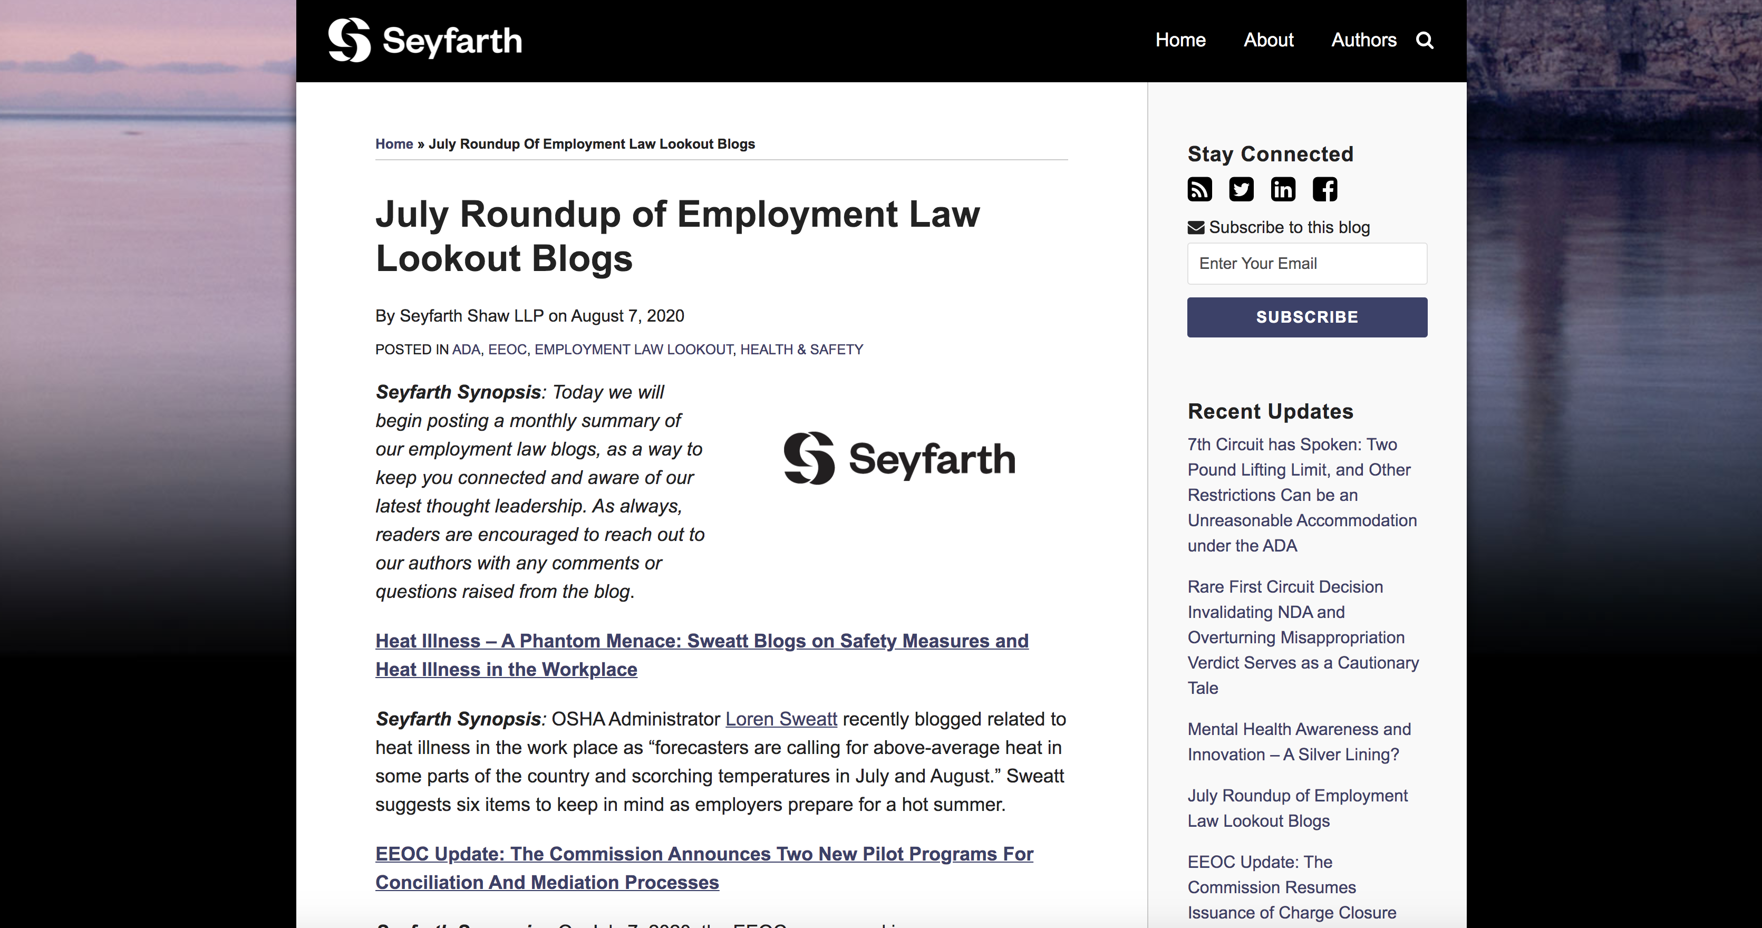Focus the Enter Your Email field

pos(1307,263)
